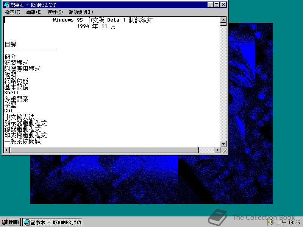Click the line 附屬應用程式
The height and width of the screenshot is (227, 303).
23,69
